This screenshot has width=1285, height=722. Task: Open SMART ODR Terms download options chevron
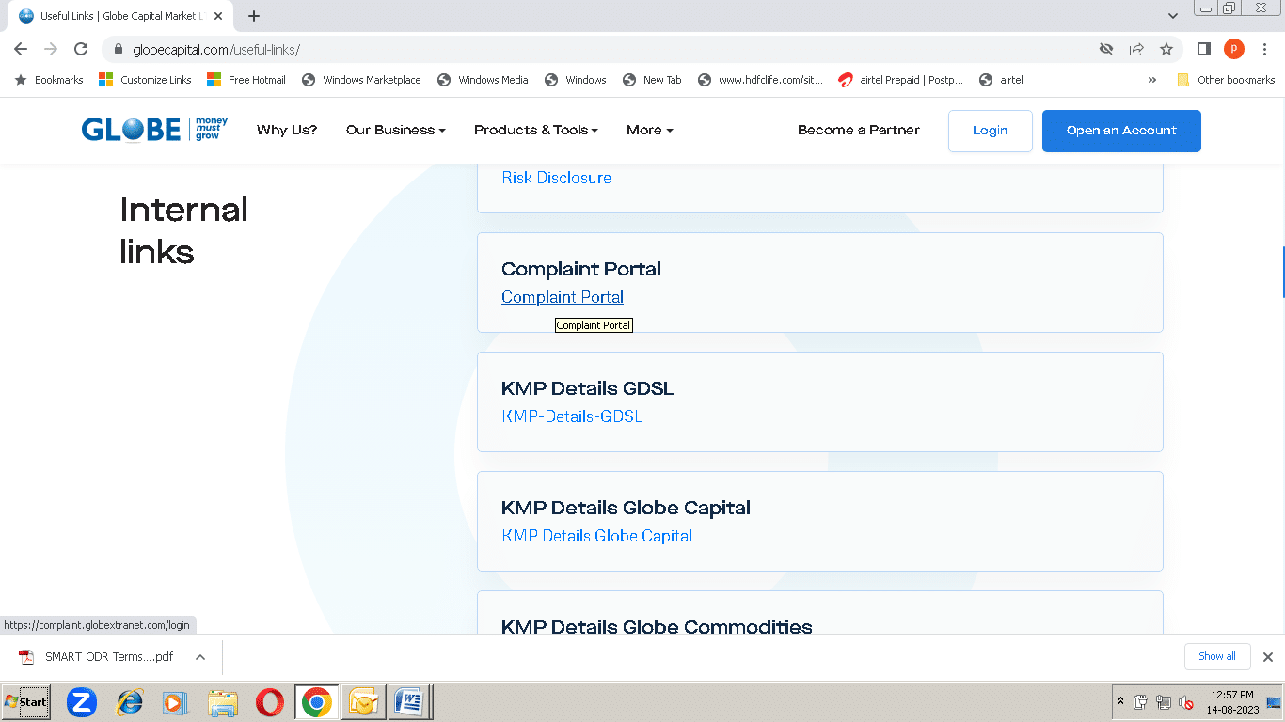(x=200, y=657)
